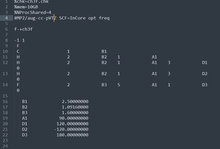Click the %NProcShared=4 text
Image resolution: width=220 pixels, height=149 pixels.
[33, 12]
